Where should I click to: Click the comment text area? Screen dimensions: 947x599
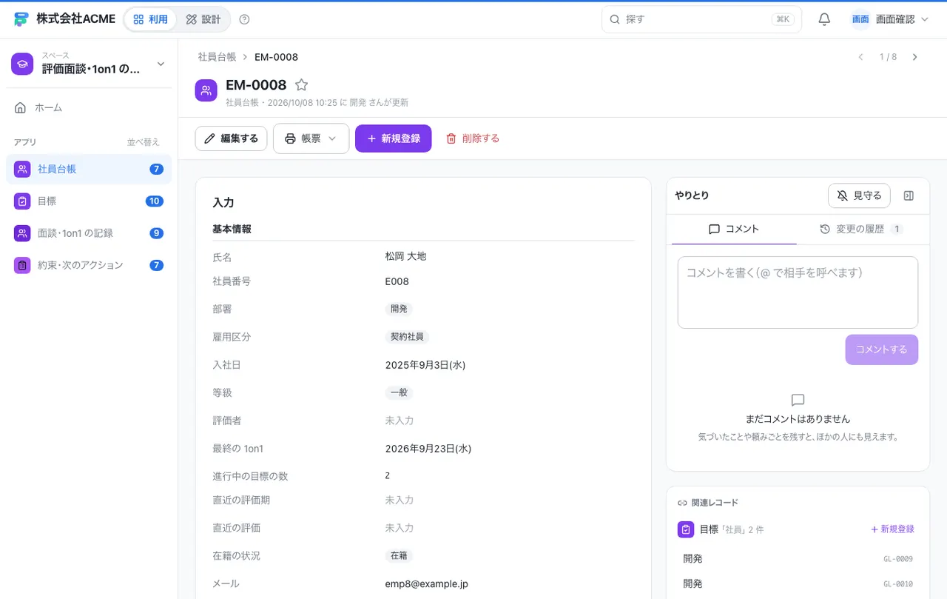point(798,292)
